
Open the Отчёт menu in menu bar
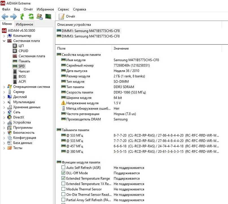[x=28, y=9]
